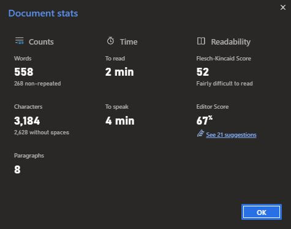The height and width of the screenshot is (229, 291).
Task: Click the Time stopwatch icon
Action: pyautogui.click(x=110, y=41)
